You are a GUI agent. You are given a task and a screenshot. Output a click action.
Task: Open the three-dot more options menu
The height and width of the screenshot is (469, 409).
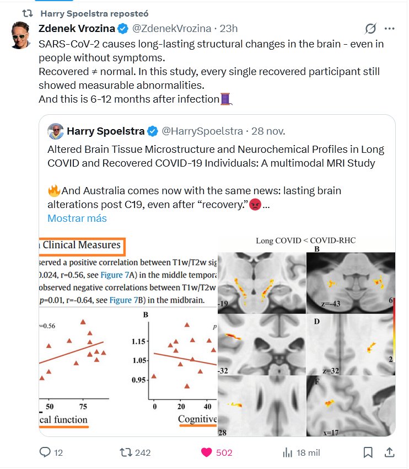390,29
